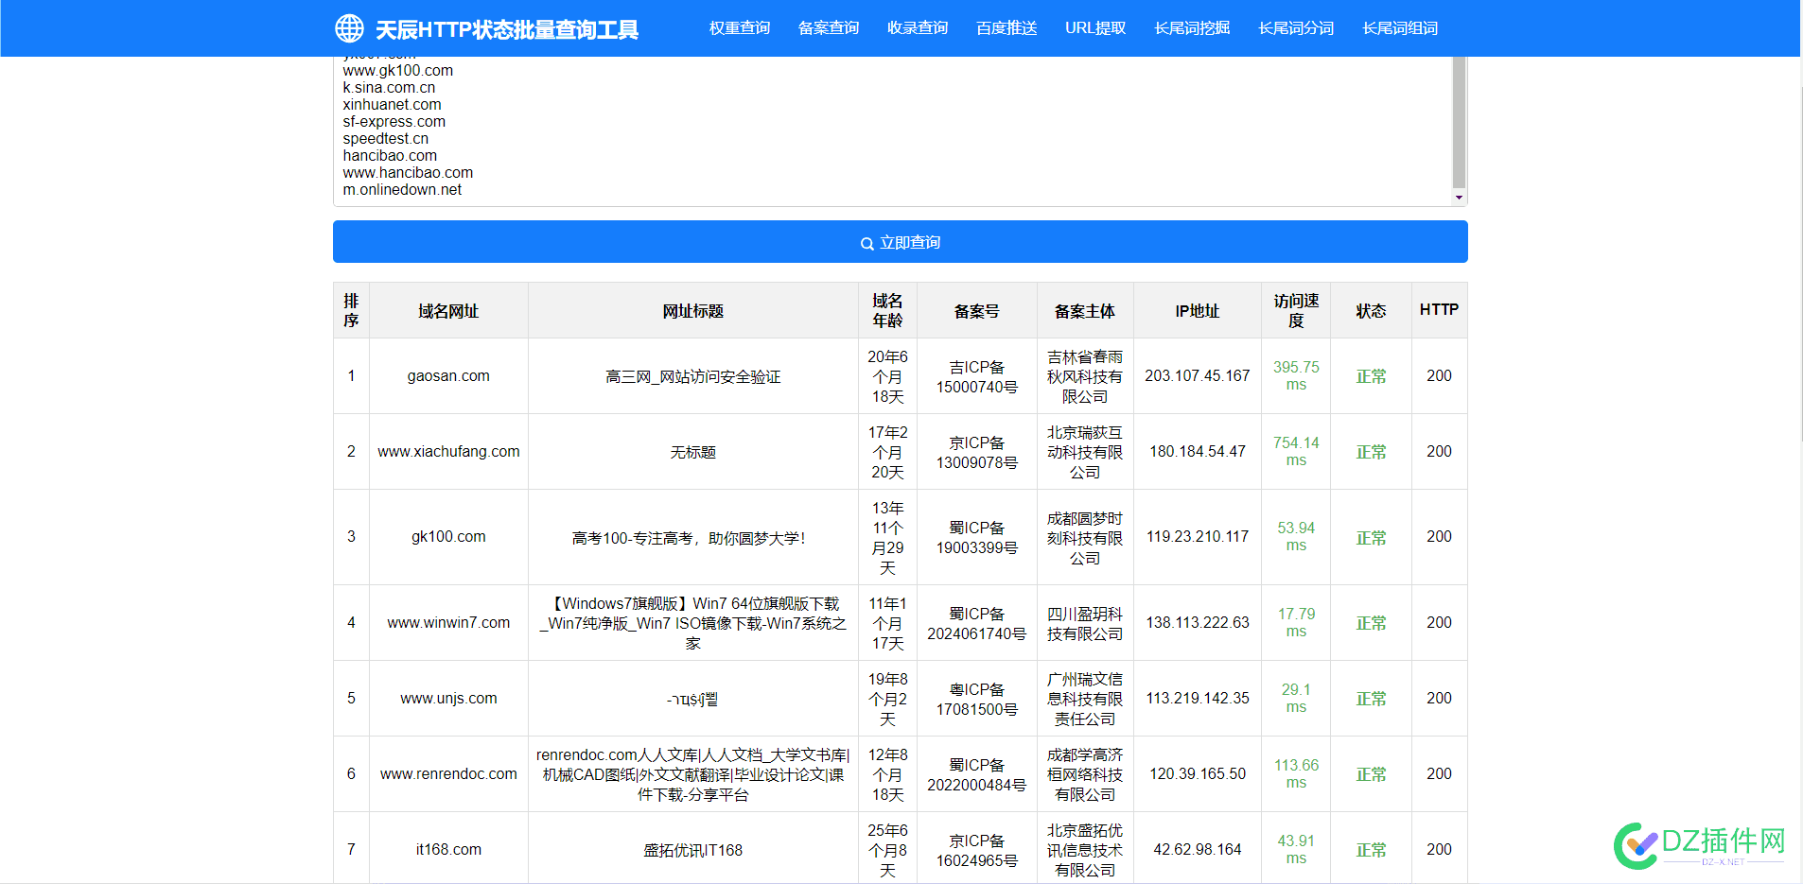Open the 百度推送 navigation item
The image size is (1803, 884).
coord(1007,28)
